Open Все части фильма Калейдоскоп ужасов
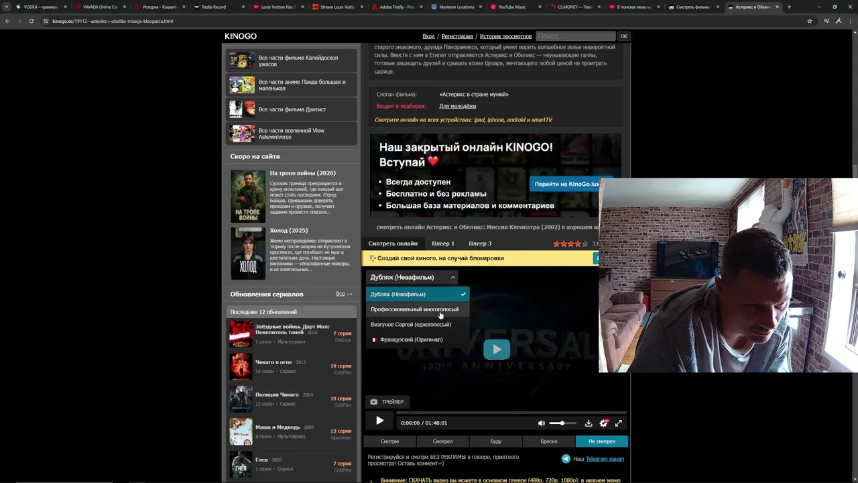 (292, 61)
